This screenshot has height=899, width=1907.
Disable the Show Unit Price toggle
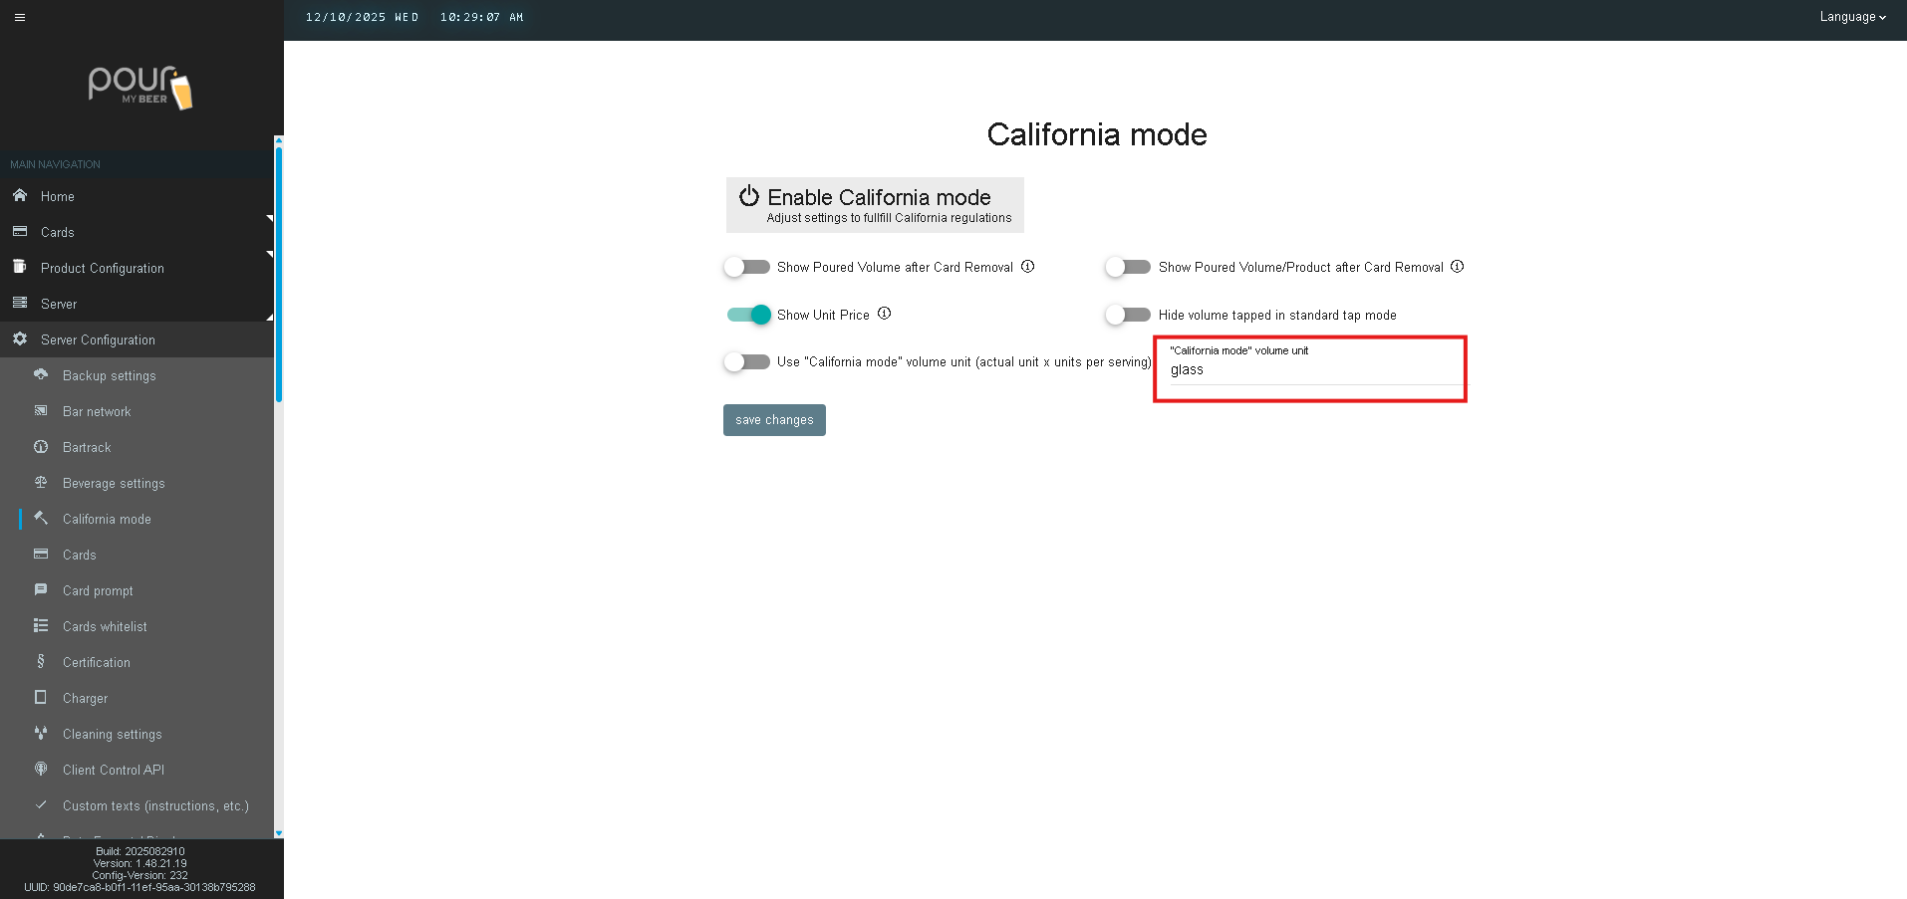point(749,315)
